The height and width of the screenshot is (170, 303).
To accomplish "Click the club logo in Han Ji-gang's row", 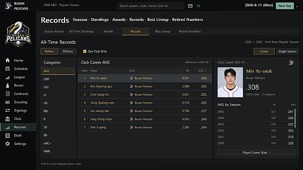I will (x=131, y=127).
